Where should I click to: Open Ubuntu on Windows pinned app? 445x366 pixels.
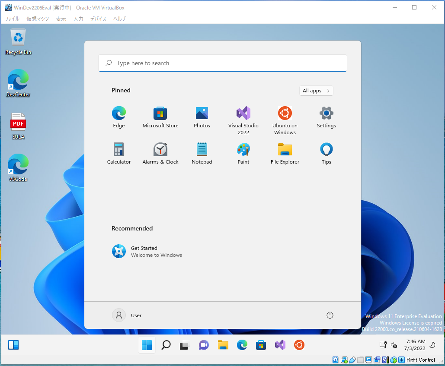click(285, 121)
